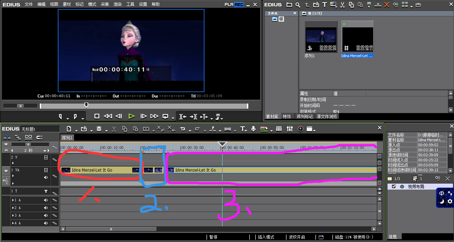Mute the 1 A audio track
Viewport: 454px width, 242px height.
pos(46,200)
